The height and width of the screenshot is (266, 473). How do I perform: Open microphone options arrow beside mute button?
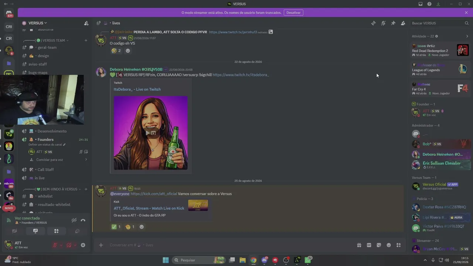[61, 245]
